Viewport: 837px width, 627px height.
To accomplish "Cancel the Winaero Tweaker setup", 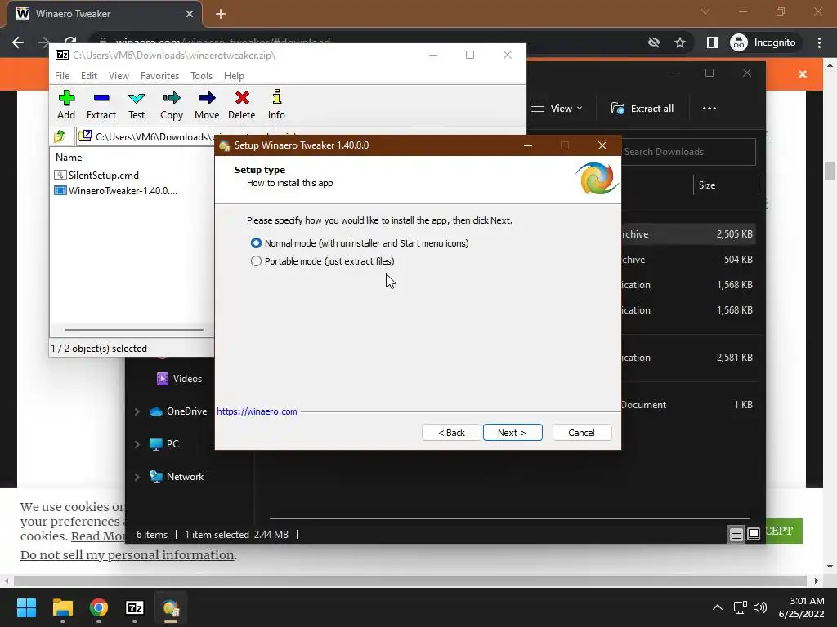I will tap(582, 433).
